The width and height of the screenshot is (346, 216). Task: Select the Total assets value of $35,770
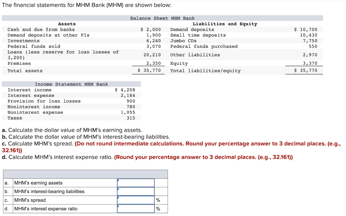pyautogui.click(x=149, y=71)
